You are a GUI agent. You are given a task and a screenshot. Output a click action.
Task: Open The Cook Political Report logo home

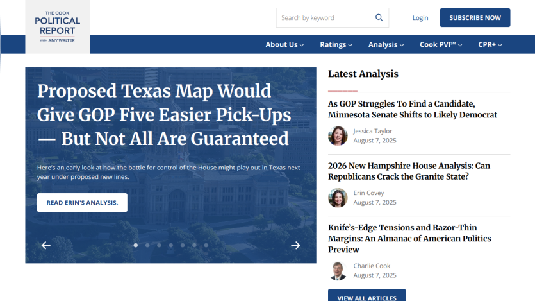[x=58, y=27]
